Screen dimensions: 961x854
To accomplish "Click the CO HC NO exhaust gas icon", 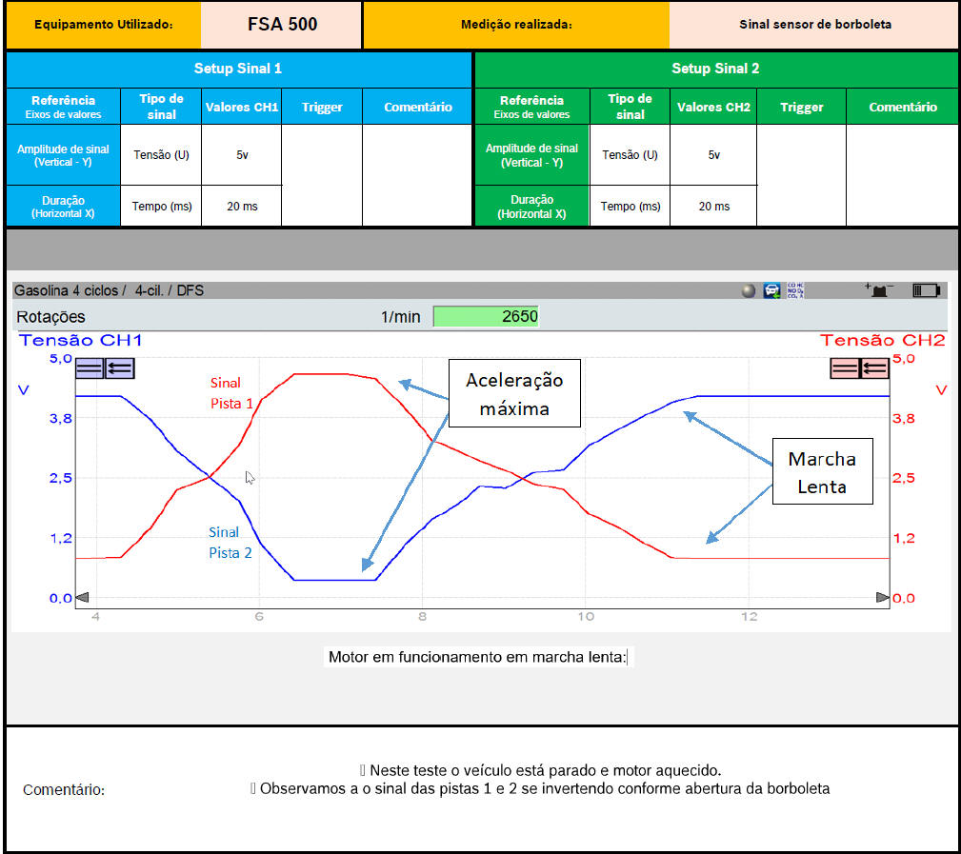I will [794, 291].
